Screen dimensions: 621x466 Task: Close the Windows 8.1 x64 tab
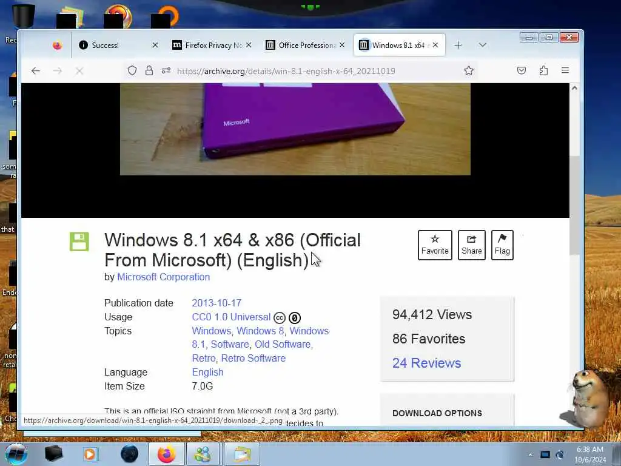435,45
